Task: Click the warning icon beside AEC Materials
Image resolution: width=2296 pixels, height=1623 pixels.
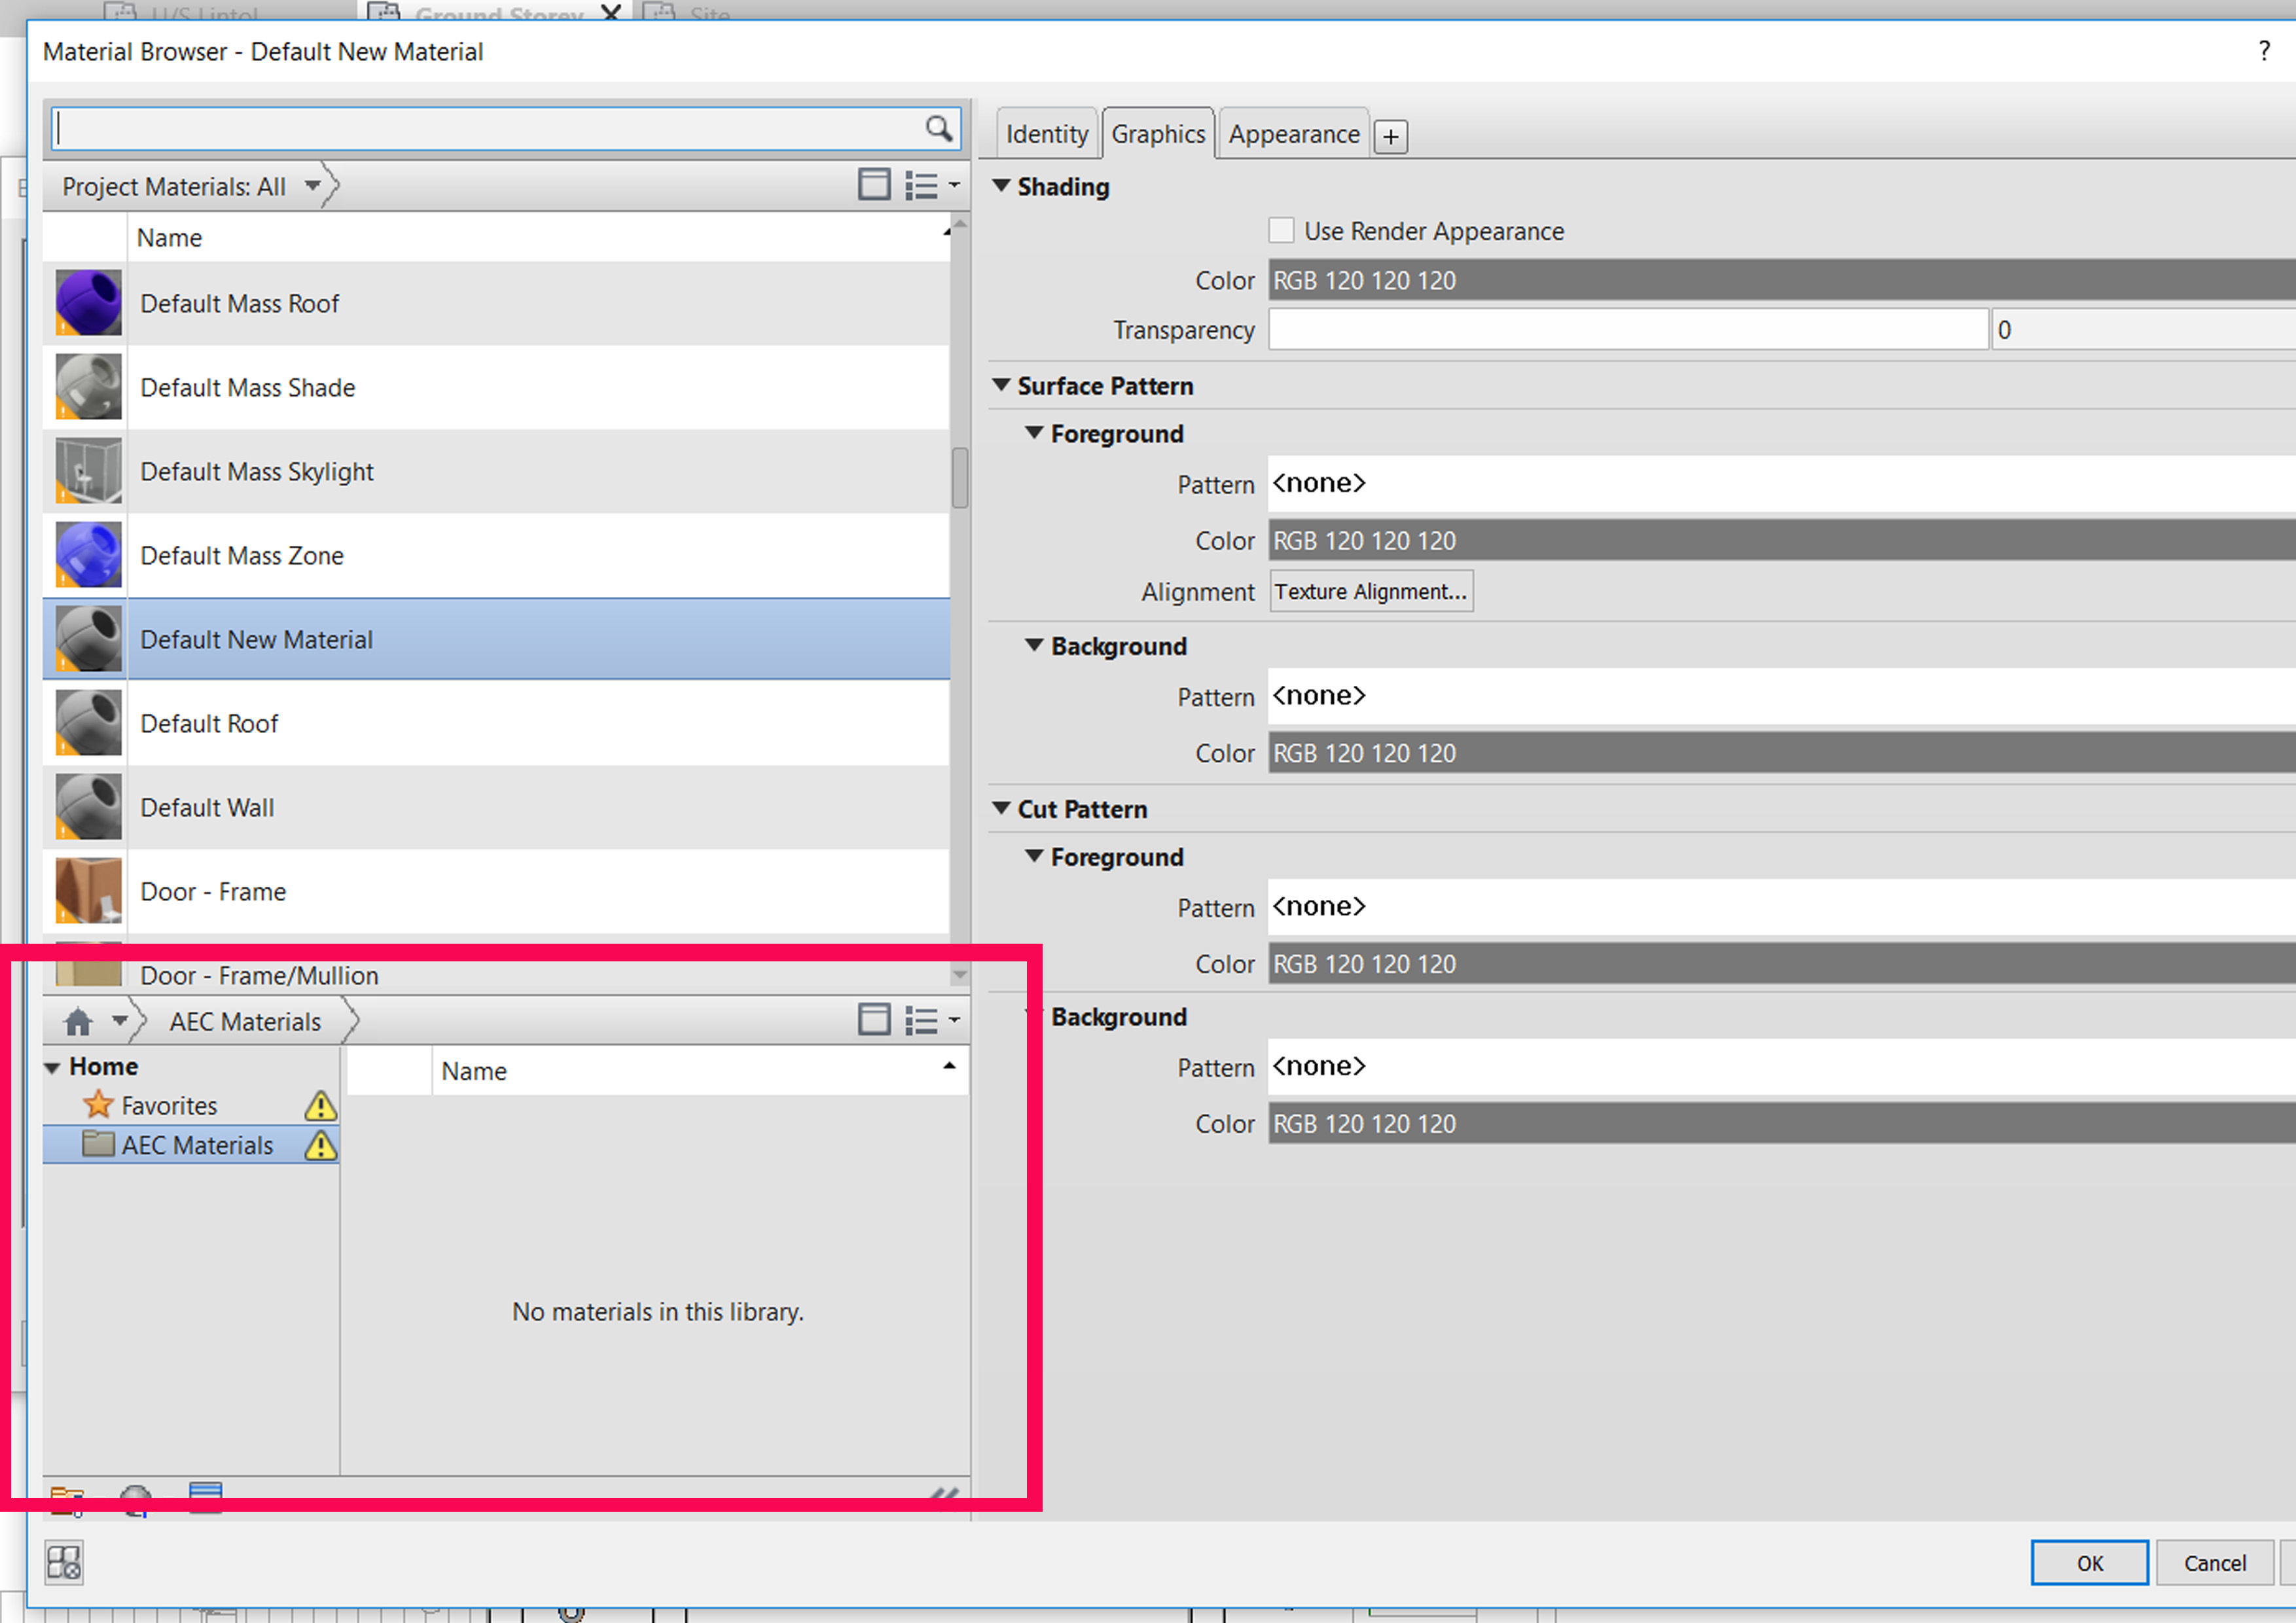Action: [x=320, y=1145]
